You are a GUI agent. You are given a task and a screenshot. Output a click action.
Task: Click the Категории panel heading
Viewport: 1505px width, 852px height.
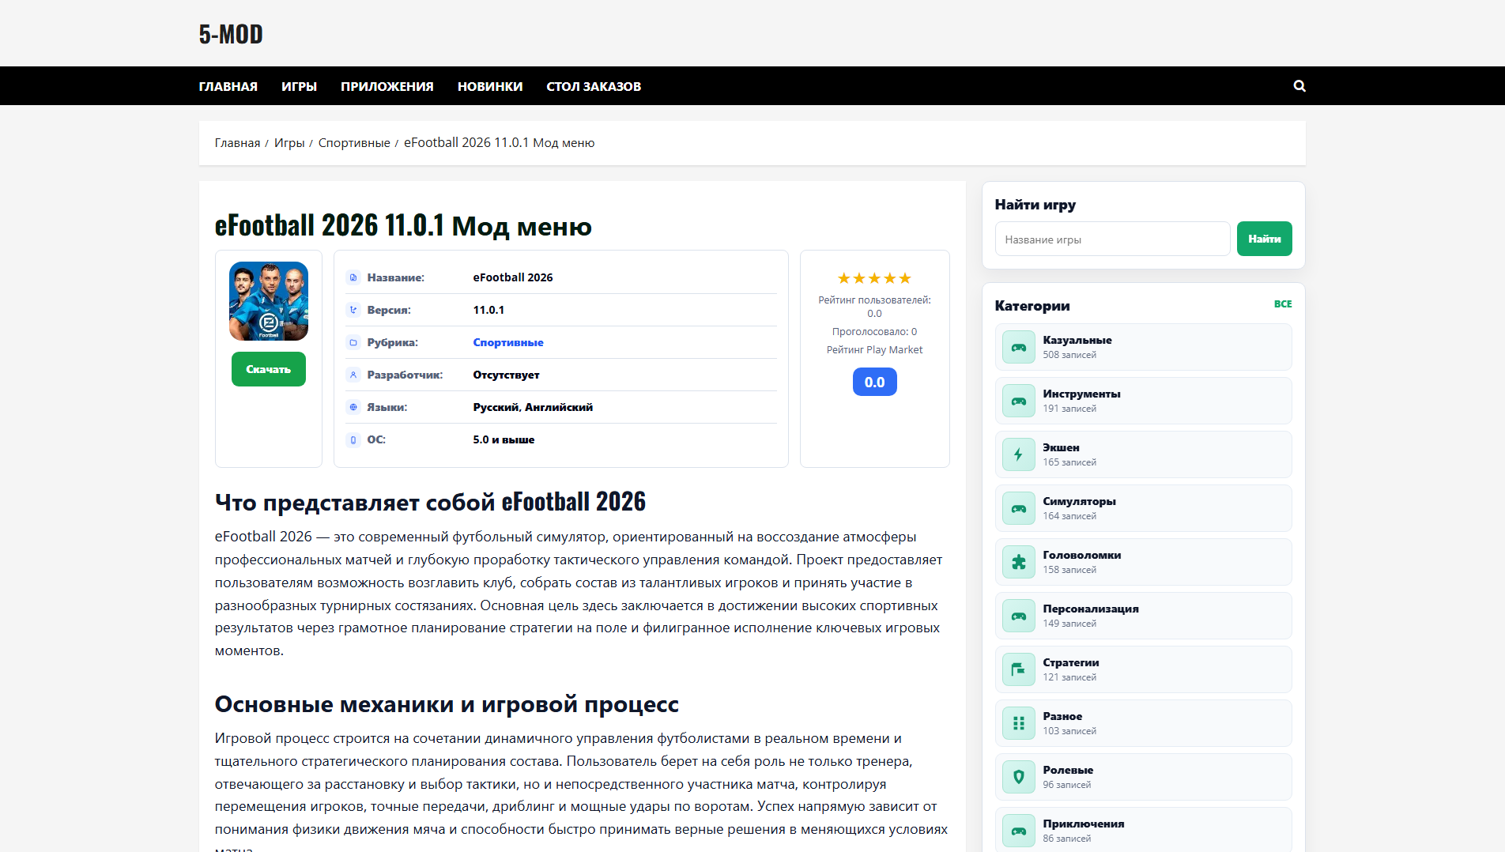coord(1032,306)
